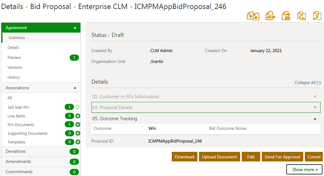The height and width of the screenshot is (176, 324).
Task: Click the Send For Approval button
Action: pos(282,157)
